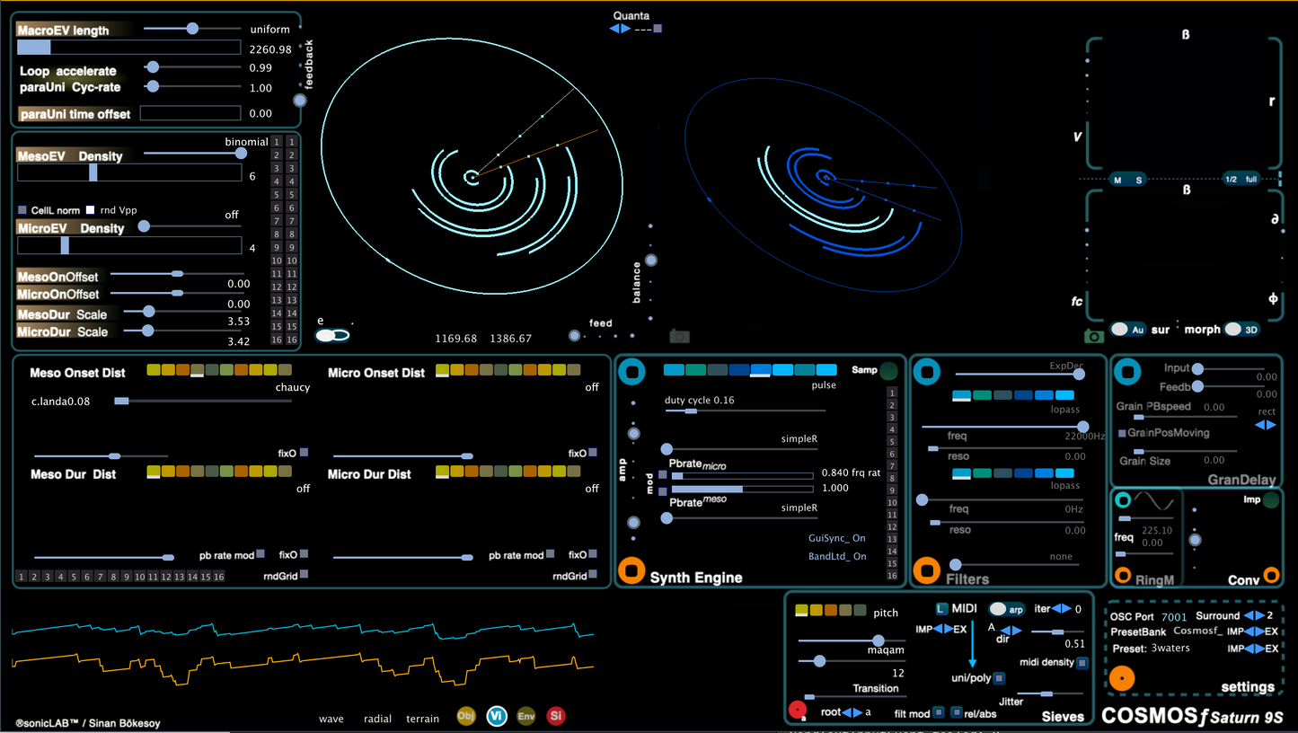Click the blue ring icon in Filters panel

click(x=927, y=371)
